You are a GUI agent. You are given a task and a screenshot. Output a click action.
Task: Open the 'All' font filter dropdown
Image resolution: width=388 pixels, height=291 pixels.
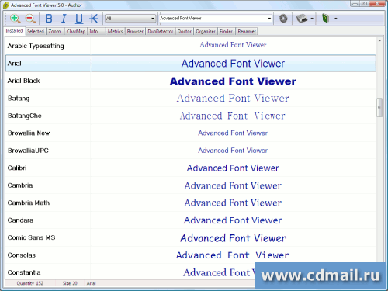(130, 19)
